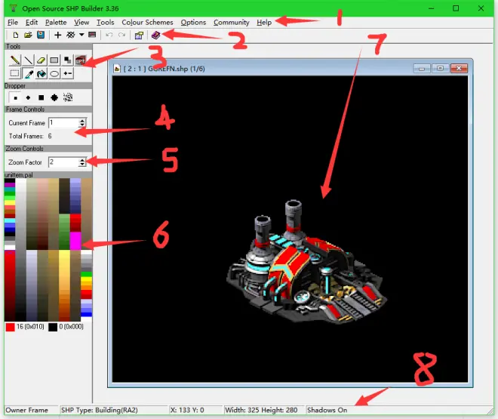The image size is (498, 419).
Task: Open the grid type dropdown arrow
Action: [x=81, y=35]
